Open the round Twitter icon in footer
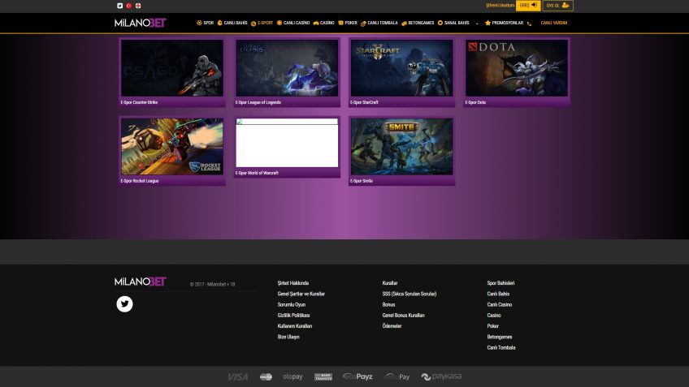689x387 pixels. tap(124, 304)
